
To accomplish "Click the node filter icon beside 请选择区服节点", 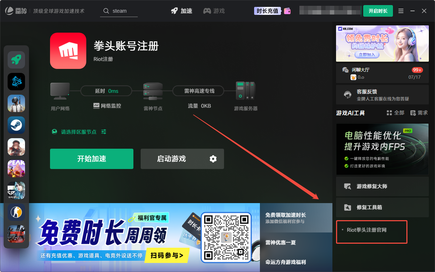I will (104, 132).
